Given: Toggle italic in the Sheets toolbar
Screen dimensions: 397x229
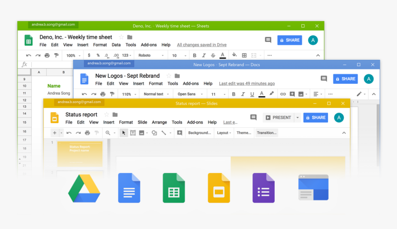Looking at the screenshot, I should click(x=204, y=56).
